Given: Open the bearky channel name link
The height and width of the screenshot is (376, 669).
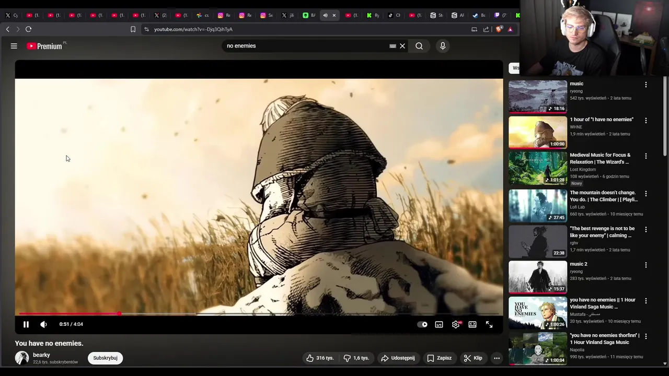Looking at the screenshot, I should point(41,355).
